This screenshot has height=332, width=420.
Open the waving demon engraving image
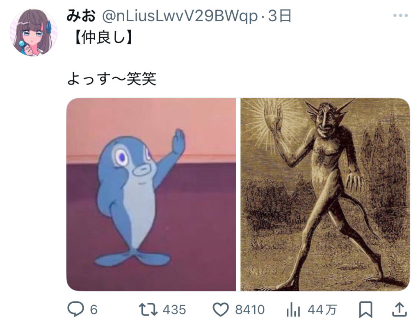[325, 194]
